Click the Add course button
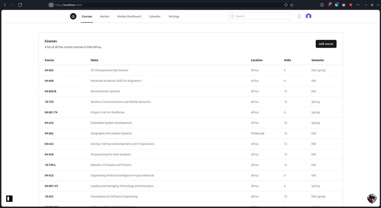The height and width of the screenshot is (208, 381). point(326,44)
